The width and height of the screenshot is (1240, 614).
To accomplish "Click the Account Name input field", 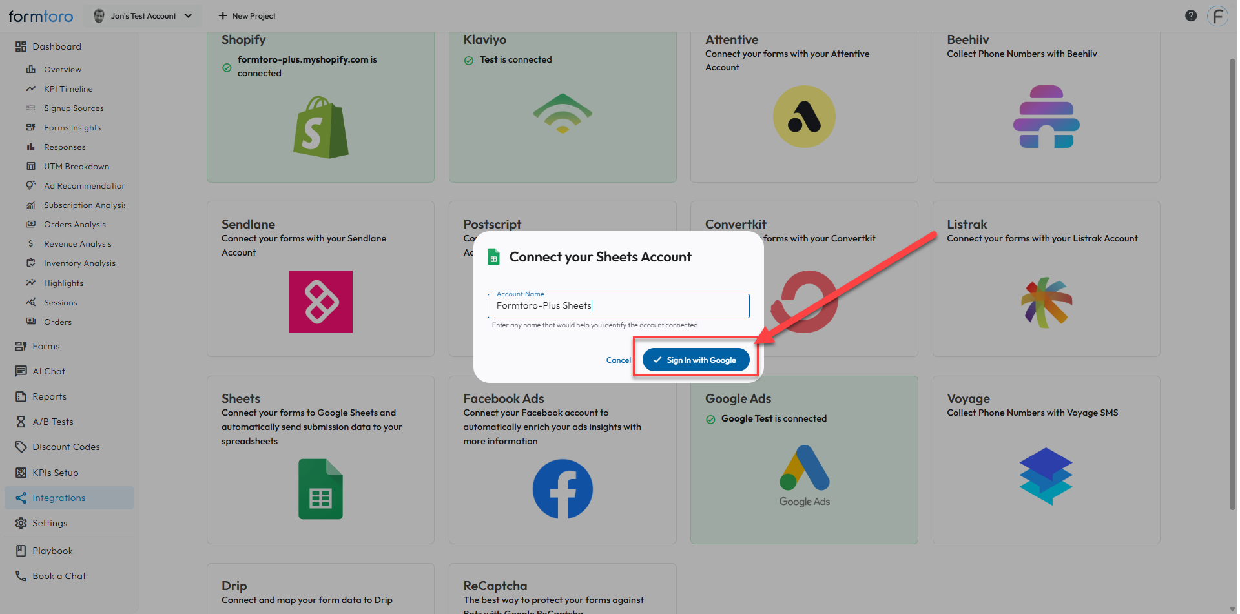I will point(618,306).
